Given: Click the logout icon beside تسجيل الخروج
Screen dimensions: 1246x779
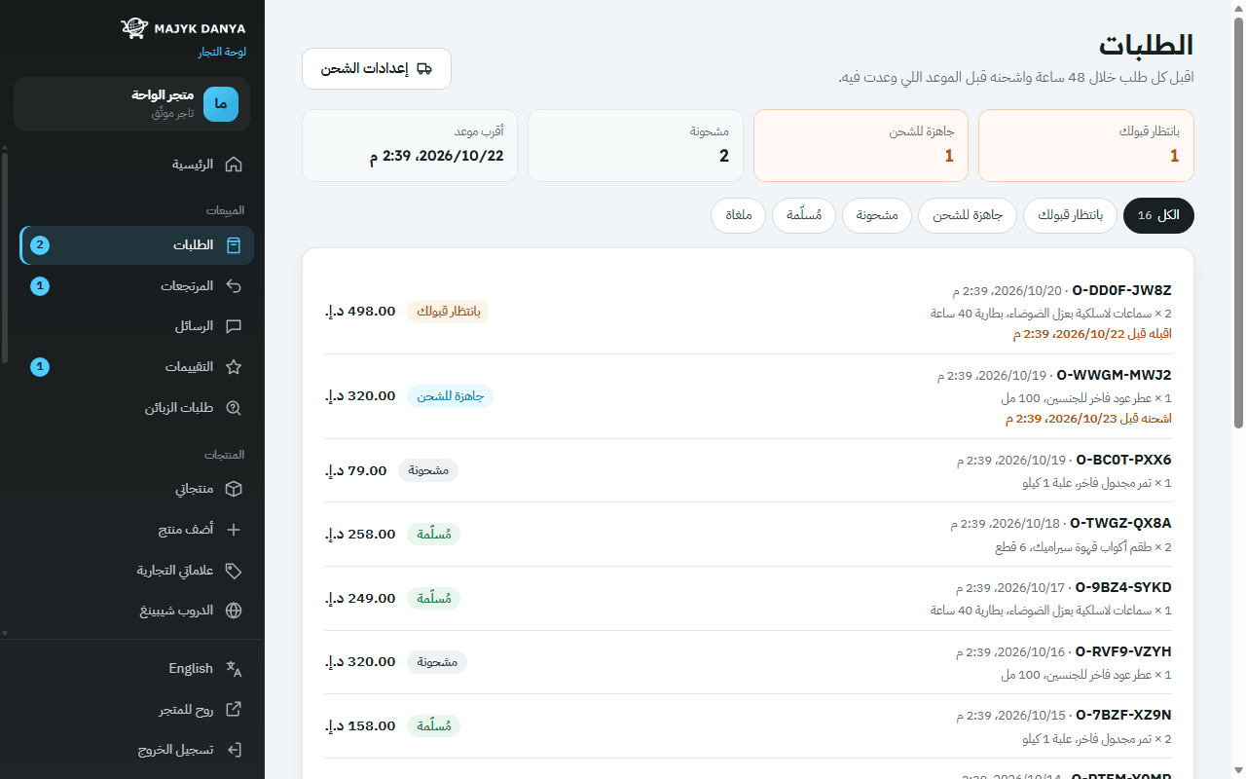Looking at the screenshot, I should click(234, 750).
